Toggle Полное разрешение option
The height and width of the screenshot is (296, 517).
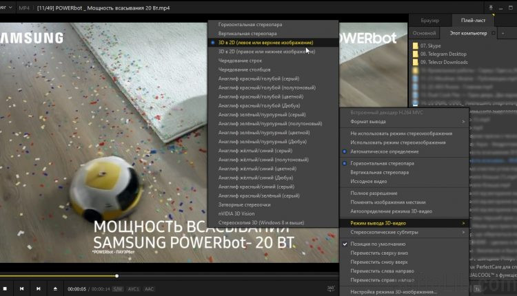[x=404, y=193]
